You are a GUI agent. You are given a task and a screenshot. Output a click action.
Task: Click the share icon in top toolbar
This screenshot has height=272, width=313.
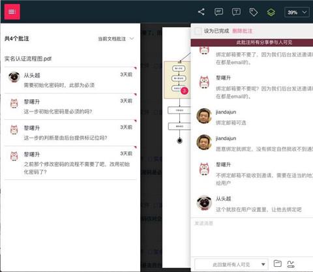tap(201, 12)
